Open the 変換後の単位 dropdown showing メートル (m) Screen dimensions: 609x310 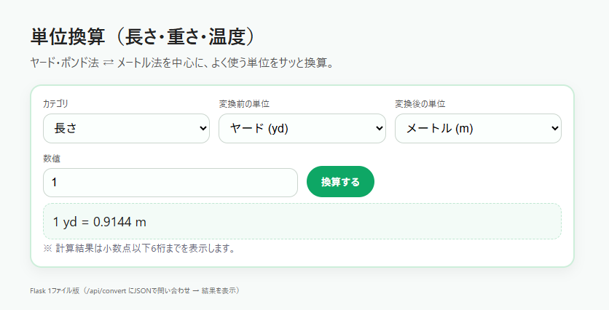[478, 128]
